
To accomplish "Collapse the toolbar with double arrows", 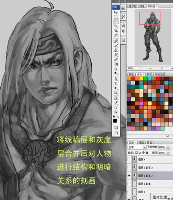I will [x=119, y=1].
